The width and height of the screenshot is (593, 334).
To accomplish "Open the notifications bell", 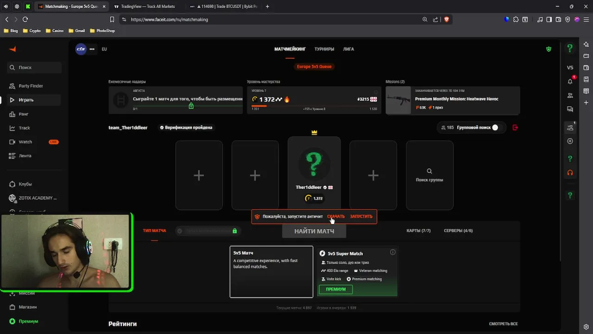I will coord(570,81).
